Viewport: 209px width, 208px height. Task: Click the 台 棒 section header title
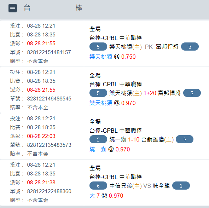click(x=53, y=8)
